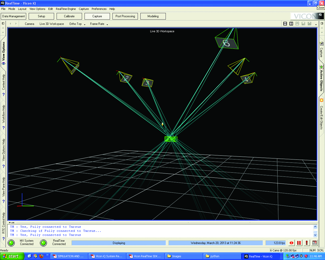Split the view vertically using layout icon

291,24
